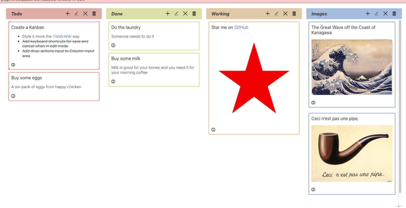This screenshot has width=406, height=208.
Task: Click 'A six-pack of eggs from happy chicken'
Action: [x=46, y=87]
